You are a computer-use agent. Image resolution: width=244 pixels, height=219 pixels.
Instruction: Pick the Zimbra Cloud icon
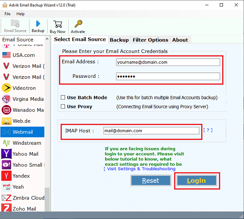pyautogui.click(x=6, y=198)
